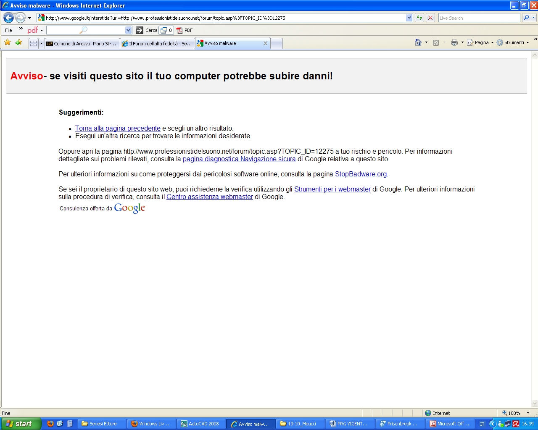Click the PDF convert button
Viewport: 538px width, 430px height.
coord(185,30)
